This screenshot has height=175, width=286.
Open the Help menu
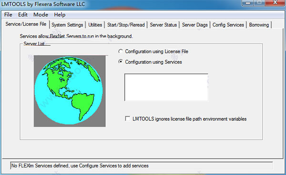point(60,15)
